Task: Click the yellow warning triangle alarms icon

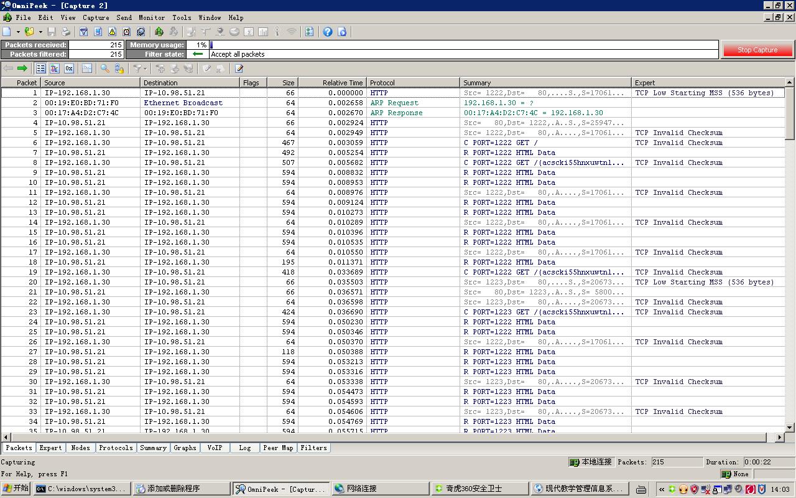Action: pos(112,31)
